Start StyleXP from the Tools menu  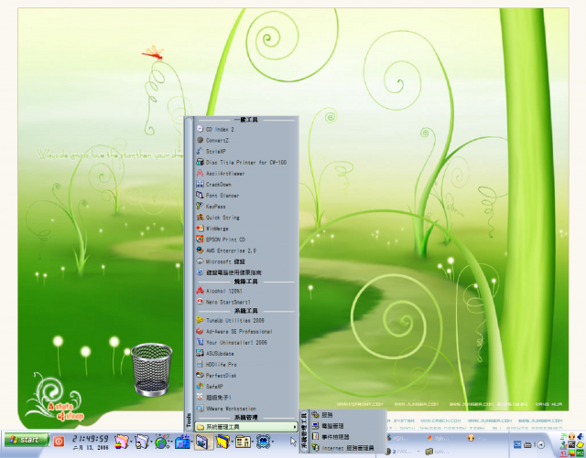pyautogui.click(x=246, y=151)
